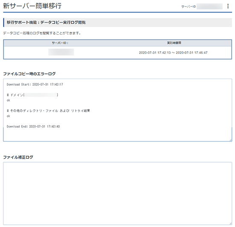Click inside the ファイル補正ログ empty text area
The image size is (235, 227).
[x=117, y=193]
